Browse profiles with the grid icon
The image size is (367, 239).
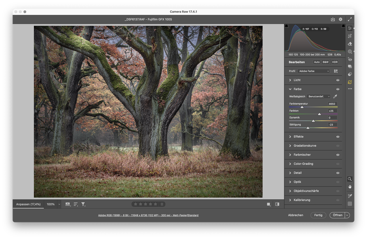pyautogui.click(x=336, y=71)
